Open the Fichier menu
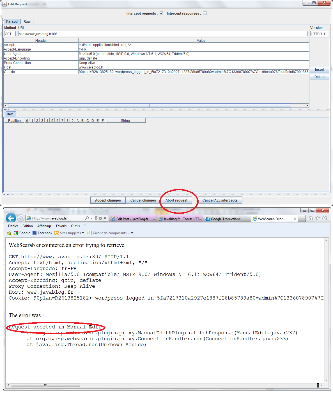The width and height of the screenshot is (333, 393). click(x=13, y=226)
